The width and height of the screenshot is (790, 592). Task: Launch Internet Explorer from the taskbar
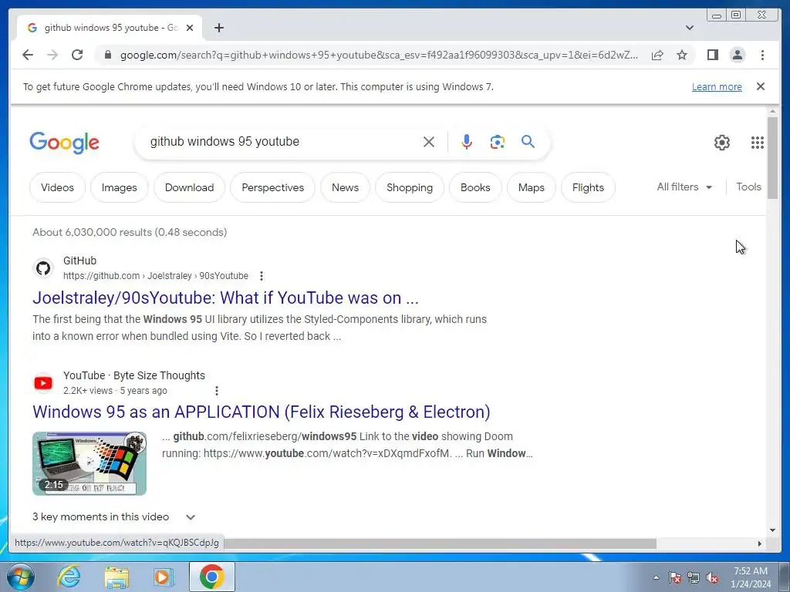[x=68, y=577]
